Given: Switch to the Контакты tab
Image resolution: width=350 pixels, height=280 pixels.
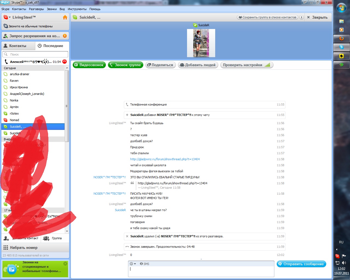Looking at the screenshot, I should [x=18, y=46].
